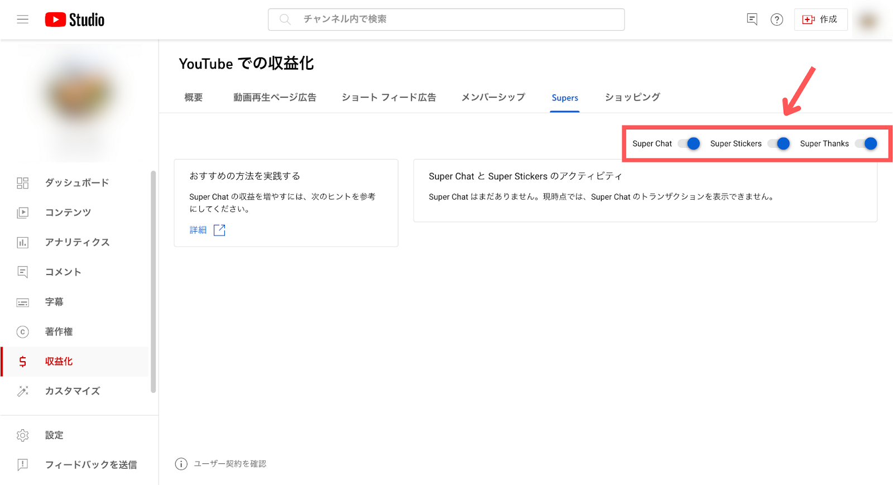Click the 詳細 link
Image resolution: width=893 pixels, height=485 pixels.
tap(198, 230)
